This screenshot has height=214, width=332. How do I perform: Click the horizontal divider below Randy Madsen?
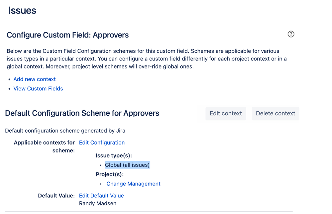[149, 212]
